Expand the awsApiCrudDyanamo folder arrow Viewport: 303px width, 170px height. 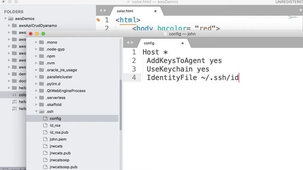pos(9,25)
